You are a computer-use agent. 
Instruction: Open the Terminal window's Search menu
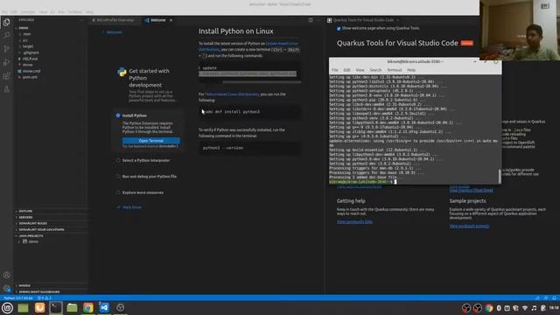click(x=375, y=70)
